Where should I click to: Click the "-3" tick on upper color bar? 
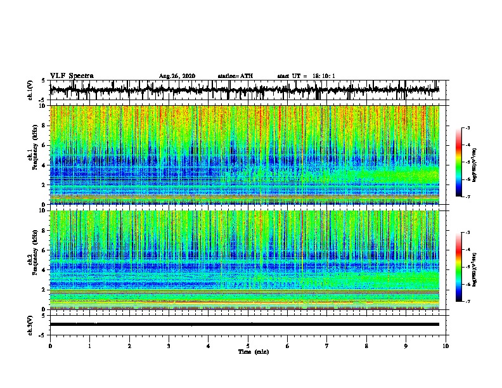[x=467, y=127]
